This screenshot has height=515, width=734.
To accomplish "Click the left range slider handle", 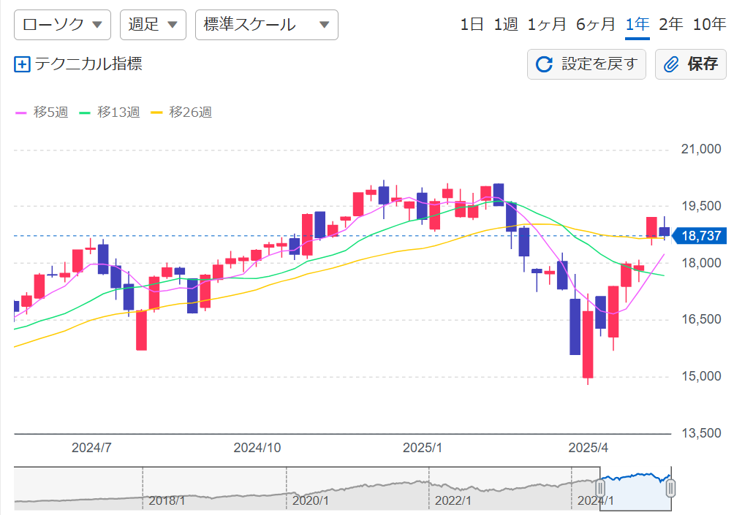I will coord(600,489).
